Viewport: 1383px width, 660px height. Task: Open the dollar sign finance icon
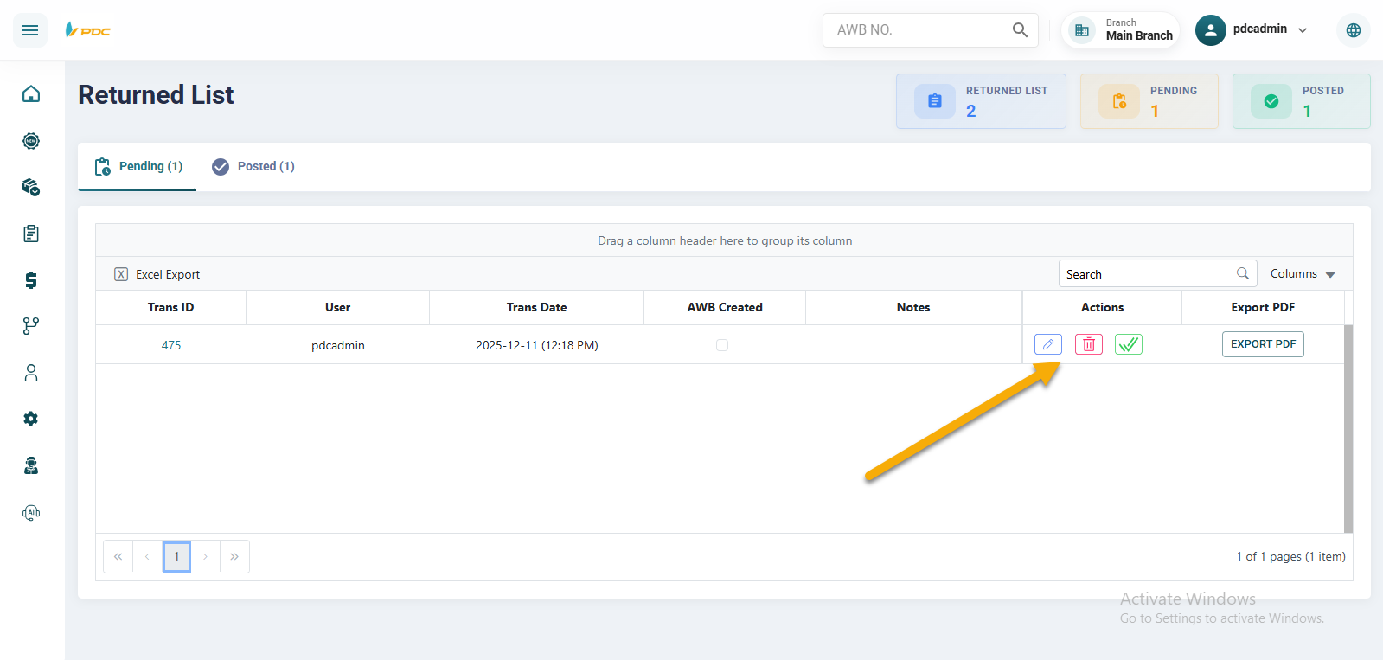pyautogui.click(x=31, y=280)
